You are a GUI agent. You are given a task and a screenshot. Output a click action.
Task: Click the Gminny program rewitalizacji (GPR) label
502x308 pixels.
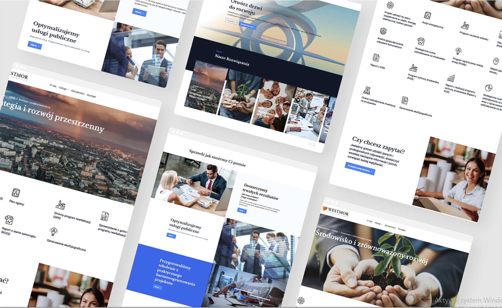pos(72,218)
